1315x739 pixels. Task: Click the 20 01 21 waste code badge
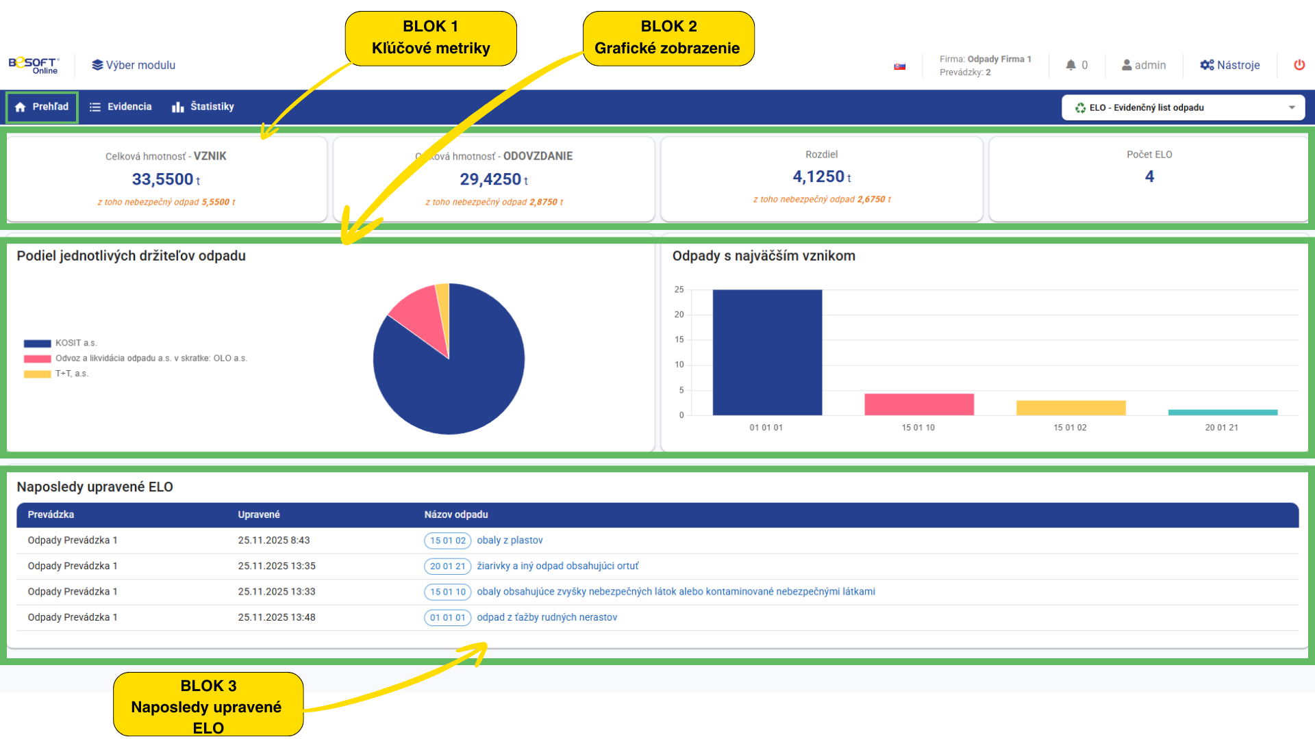tap(447, 566)
